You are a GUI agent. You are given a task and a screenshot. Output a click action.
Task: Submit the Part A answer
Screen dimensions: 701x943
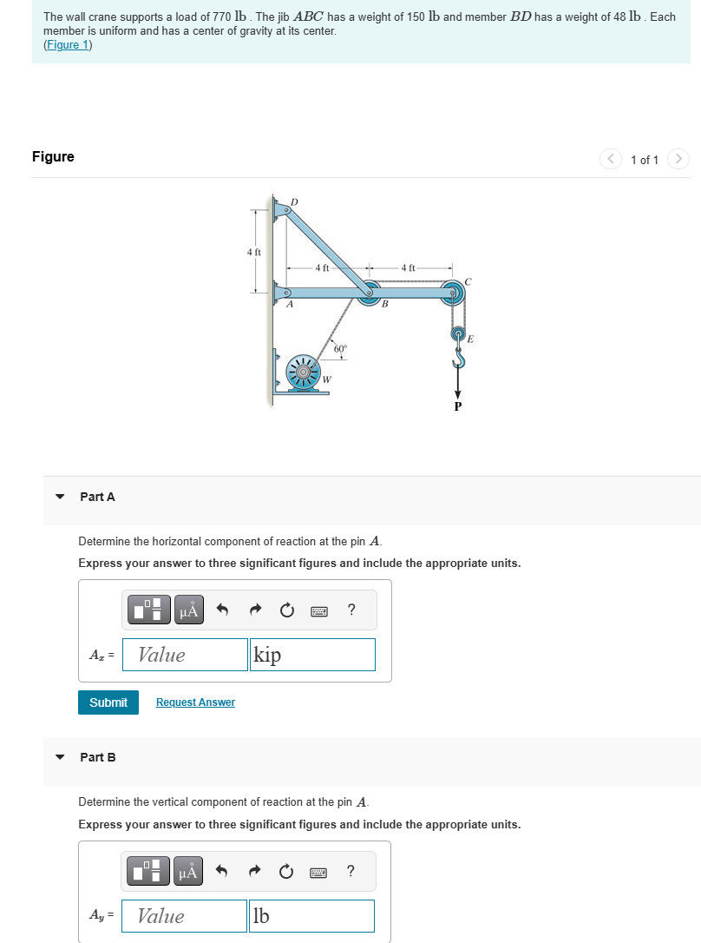pos(108,702)
